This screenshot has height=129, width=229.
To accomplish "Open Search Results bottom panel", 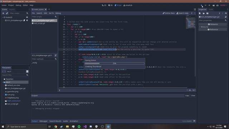I will (x=55, y=121).
